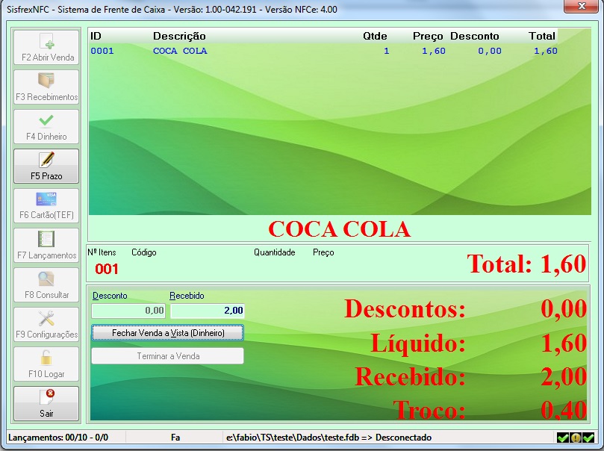This screenshot has width=604, height=451.
Task: Click F10 Logar padlock button
Action: coord(46,364)
